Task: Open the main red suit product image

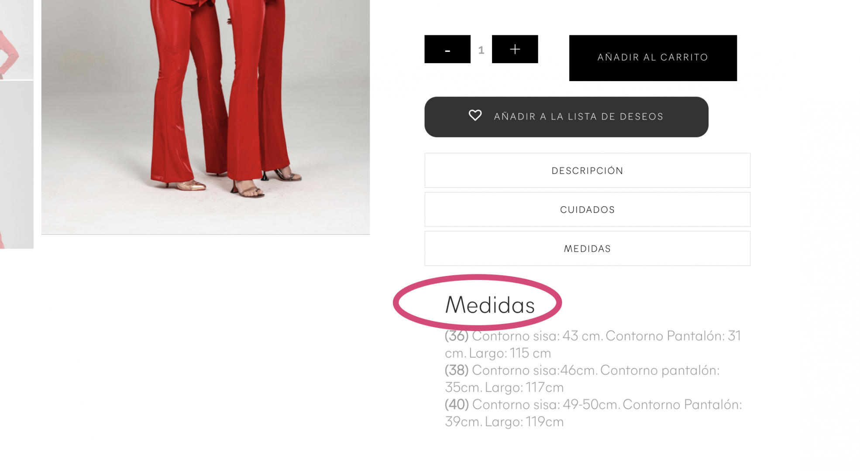Action: (x=206, y=117)
